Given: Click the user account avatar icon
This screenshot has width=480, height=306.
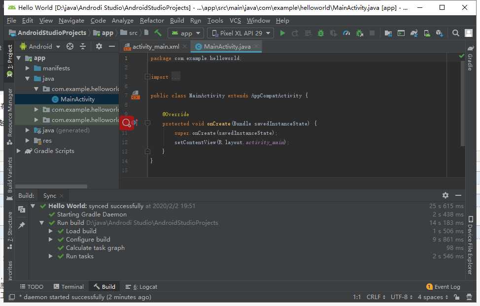Looking at the screenshot, I should tap(468, 33).
